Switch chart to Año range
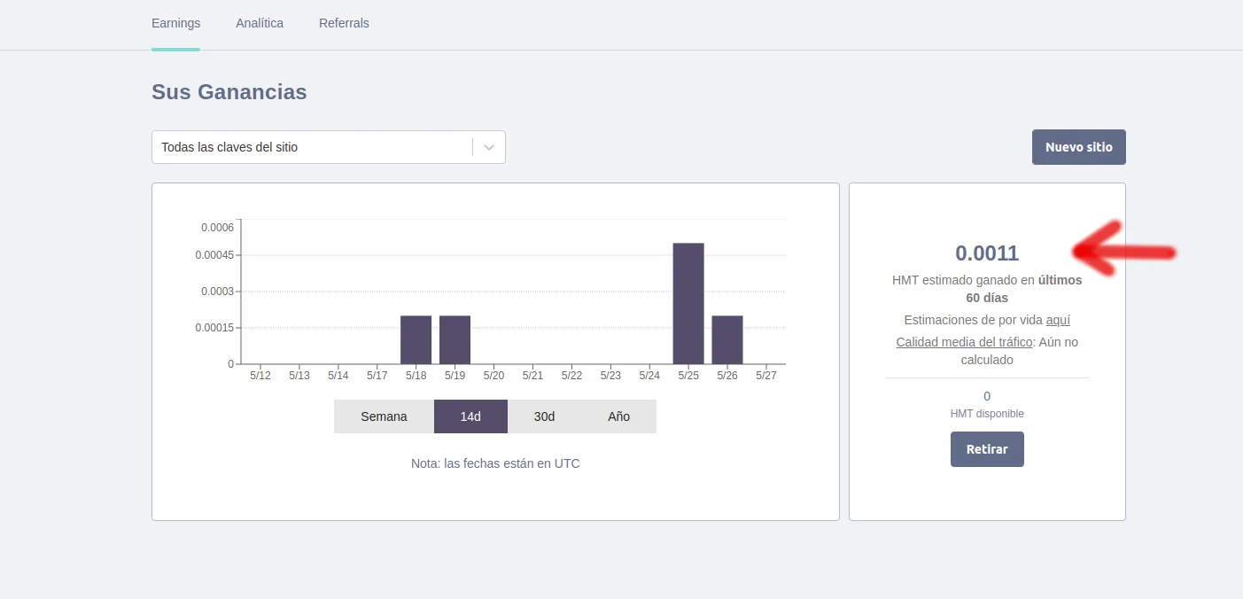The height and width of the screenshot is (599, 1243). [x=618, y=416]
